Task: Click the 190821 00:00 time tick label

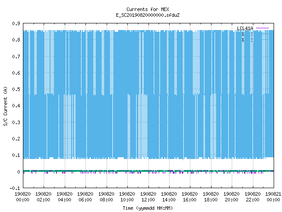Action: click(x=273, y=197)
